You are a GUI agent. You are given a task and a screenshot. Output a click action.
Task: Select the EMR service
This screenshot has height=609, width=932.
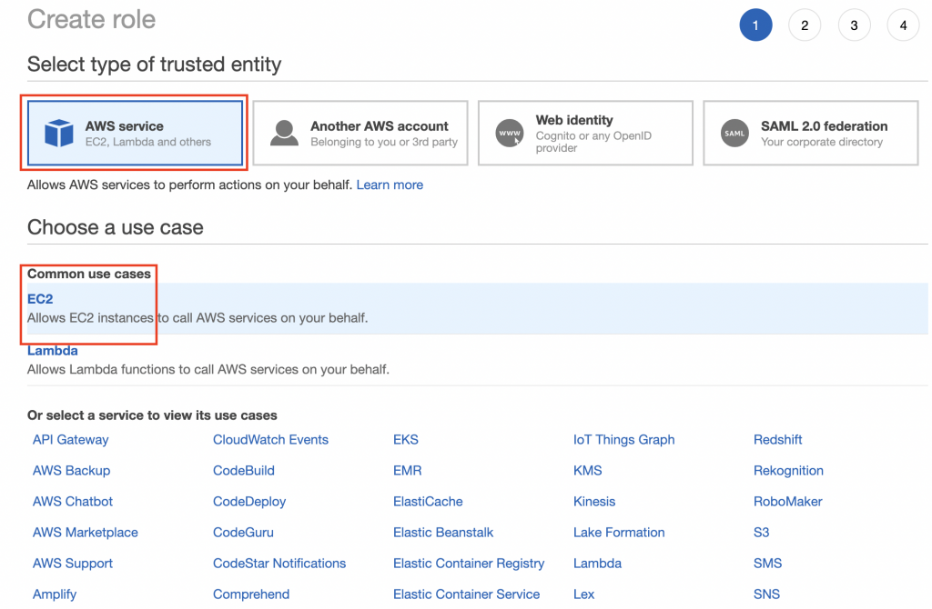407,471
